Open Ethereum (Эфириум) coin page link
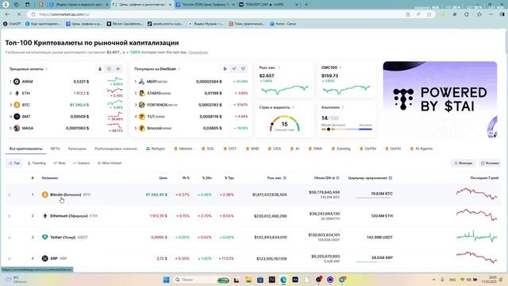 click(69, 215)
